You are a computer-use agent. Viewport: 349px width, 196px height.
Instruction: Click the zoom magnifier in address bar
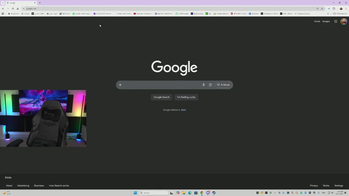tap(317, 8)
